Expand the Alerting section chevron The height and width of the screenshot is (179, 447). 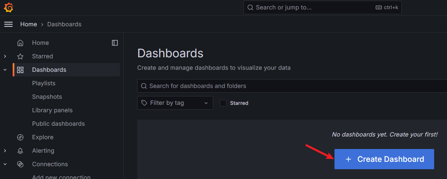pyautogui.click(x=5, y=151)
